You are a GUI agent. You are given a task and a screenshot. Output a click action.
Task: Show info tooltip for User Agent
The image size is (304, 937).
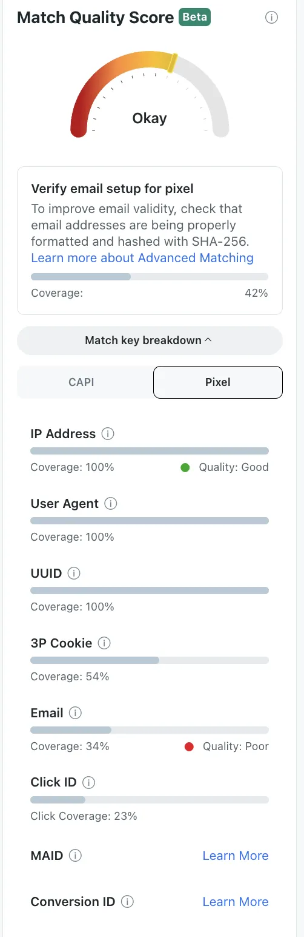(x=111, y=504)
